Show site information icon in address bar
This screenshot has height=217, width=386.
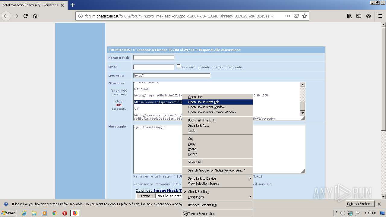pyautogui.click(x=81, y=16)
